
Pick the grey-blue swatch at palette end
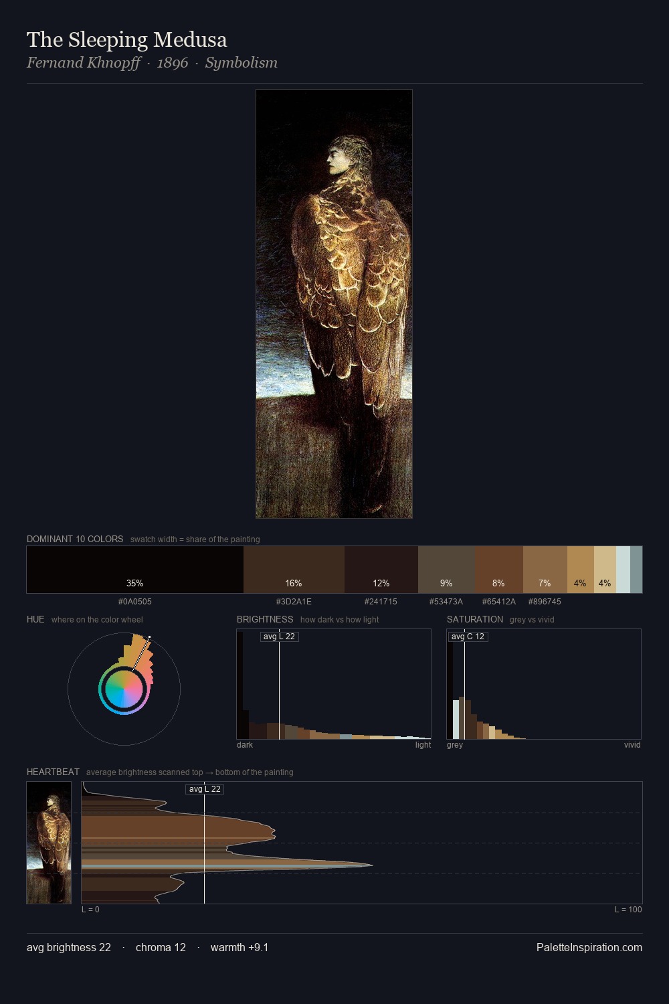636,570
